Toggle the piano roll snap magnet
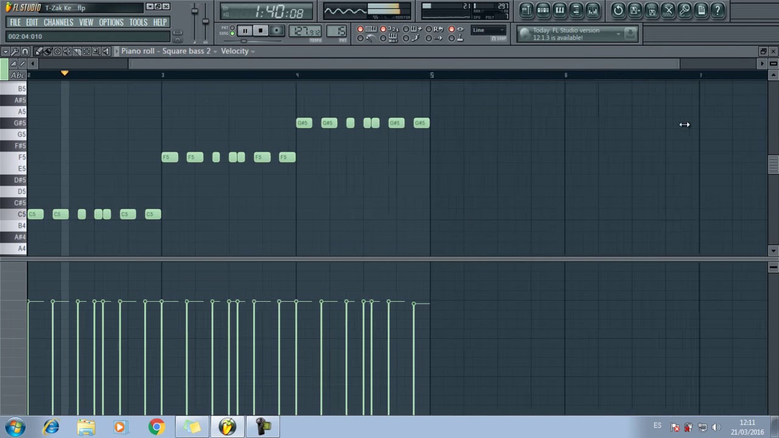Screen dimensions: 779x438 25,51
